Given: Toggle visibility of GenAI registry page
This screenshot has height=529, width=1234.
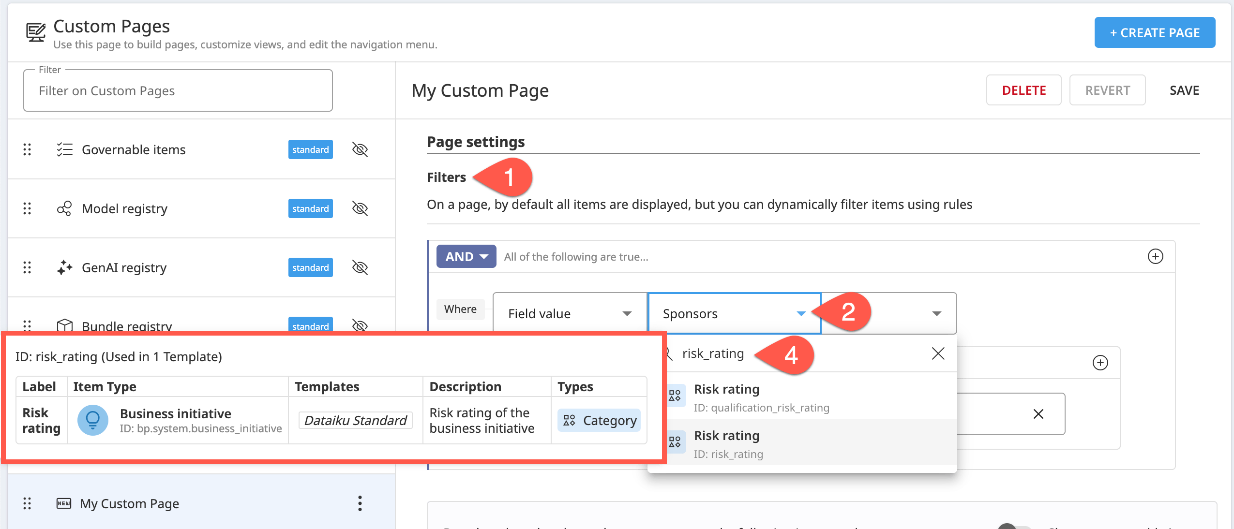Looking at the screenshot, I should click(x=360, y=267).
